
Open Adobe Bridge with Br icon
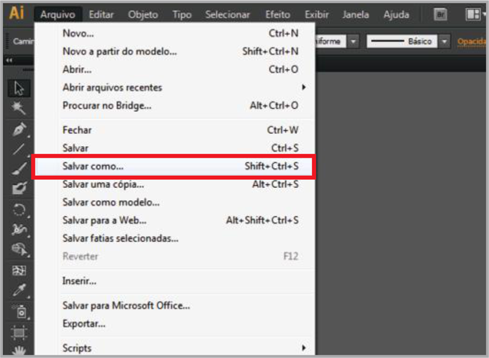point(440,14)
